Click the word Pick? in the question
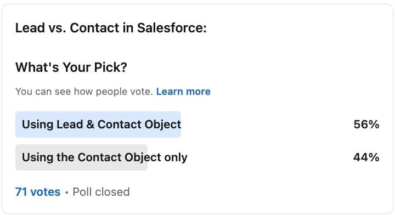395x215 pixels. (x=111, y=67)
